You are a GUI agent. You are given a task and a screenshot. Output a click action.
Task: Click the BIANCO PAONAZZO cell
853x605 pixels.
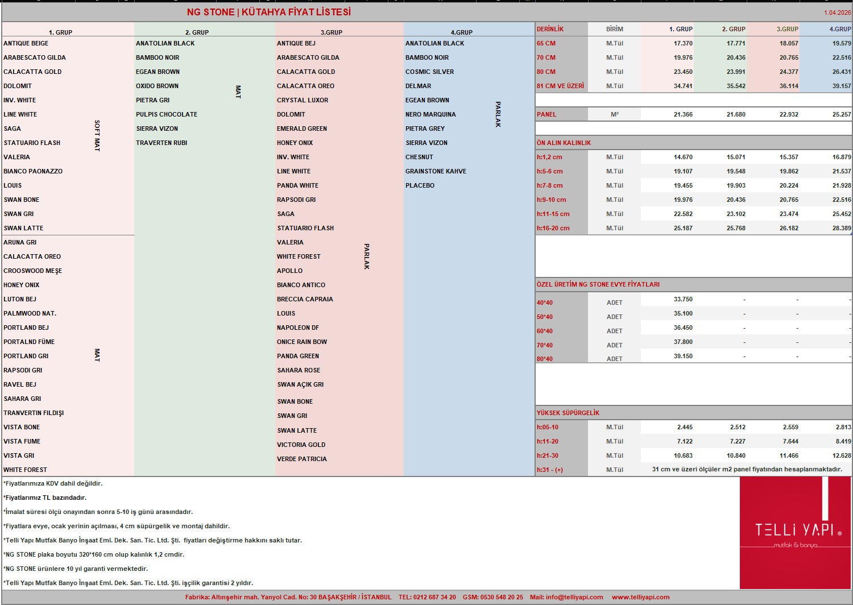pos(33,171)
